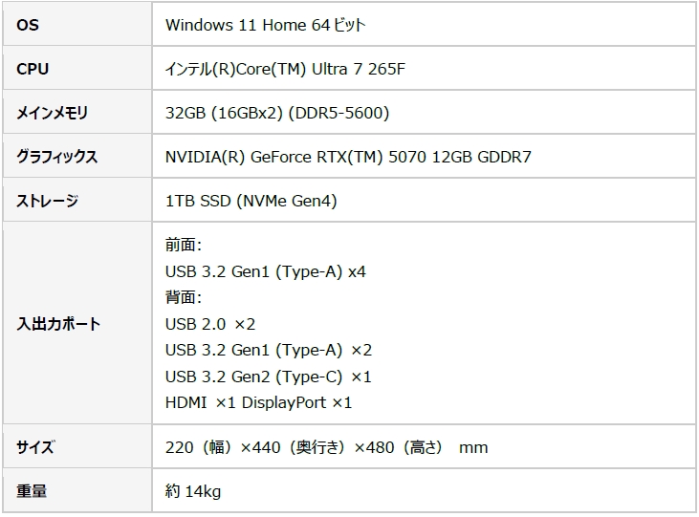Click the USB 2.0 ×2 line
This screenshot has width=699, height=517.
coord(209,324)
